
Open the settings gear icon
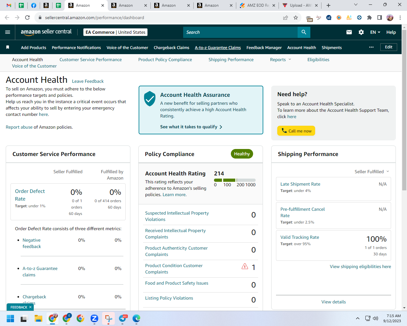click(x=361, y=32)
